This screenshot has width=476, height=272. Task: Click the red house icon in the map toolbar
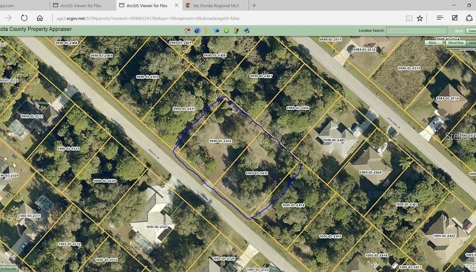(187, 31)
